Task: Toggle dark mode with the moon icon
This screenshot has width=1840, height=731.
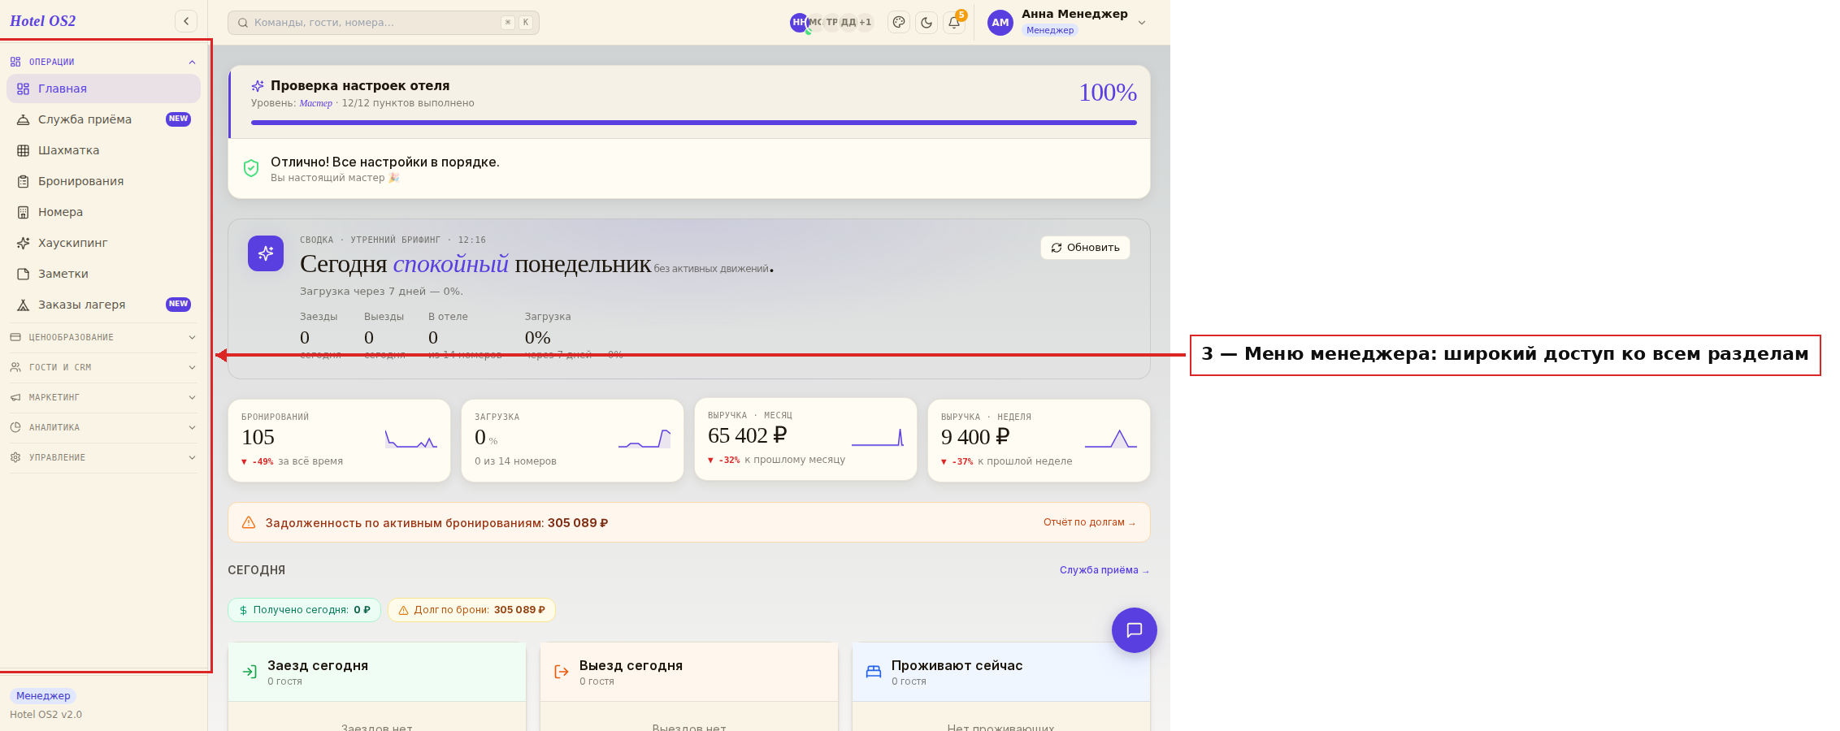Action: coord(927,23)
